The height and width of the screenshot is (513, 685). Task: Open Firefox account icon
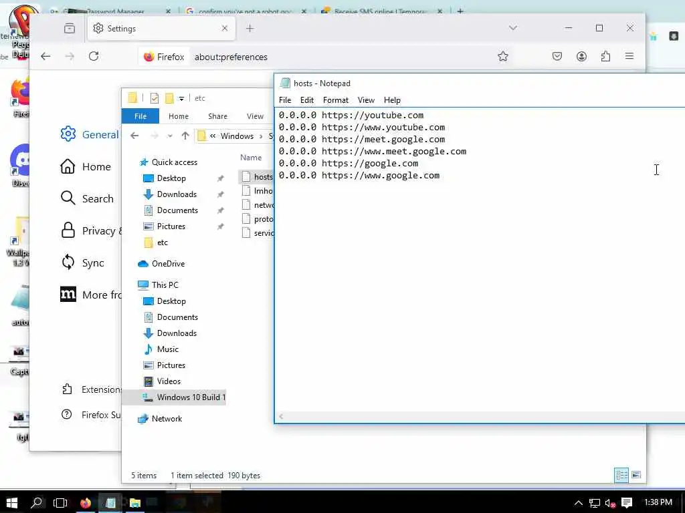click(581, 56)
